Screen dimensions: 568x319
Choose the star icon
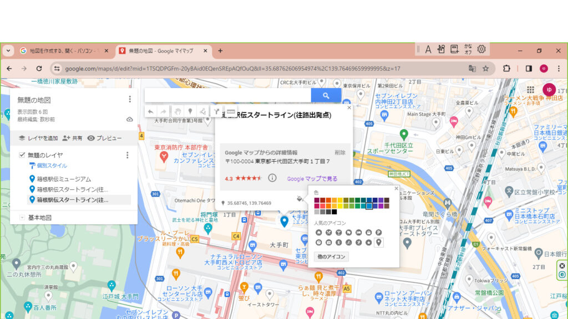click(369, 243)
